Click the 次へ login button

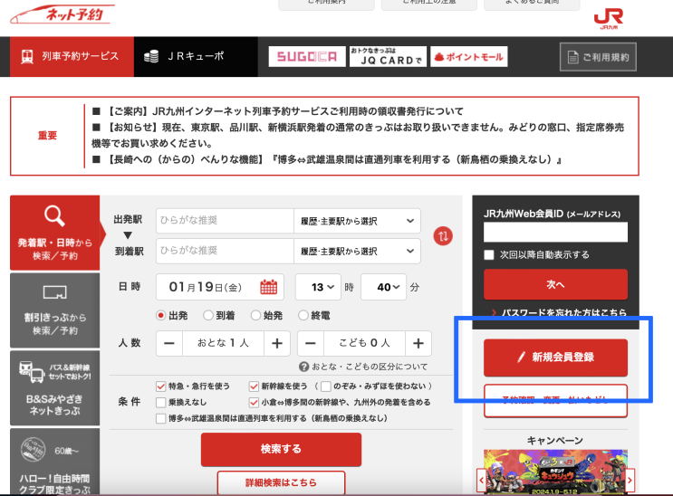tap(555, 284)
